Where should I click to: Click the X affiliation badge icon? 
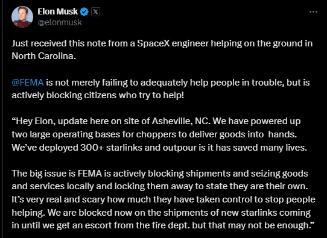click(95, 11)
